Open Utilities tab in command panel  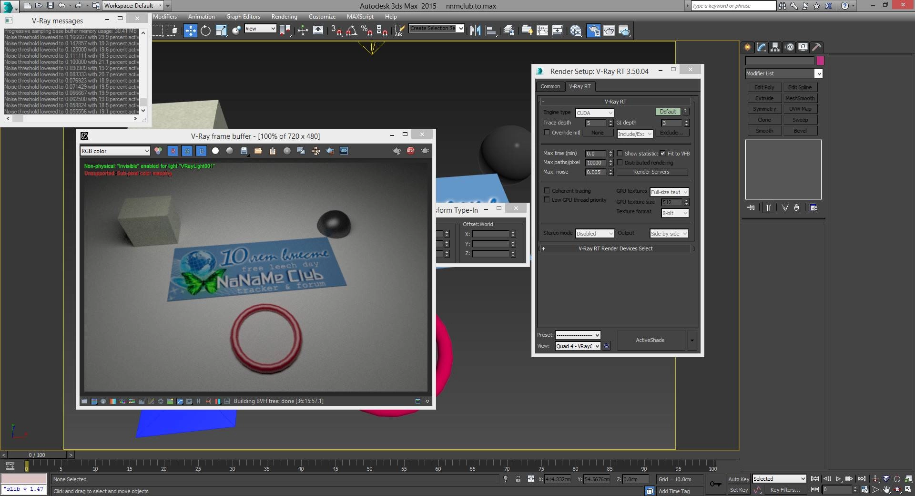[816, 47]
